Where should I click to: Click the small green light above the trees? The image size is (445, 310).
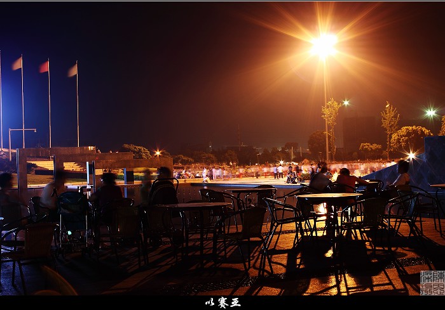pos(346,102)
